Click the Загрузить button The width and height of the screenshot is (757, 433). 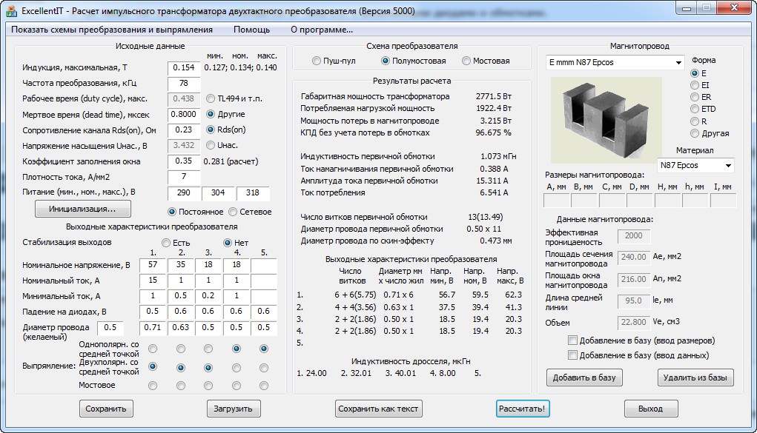234,409
